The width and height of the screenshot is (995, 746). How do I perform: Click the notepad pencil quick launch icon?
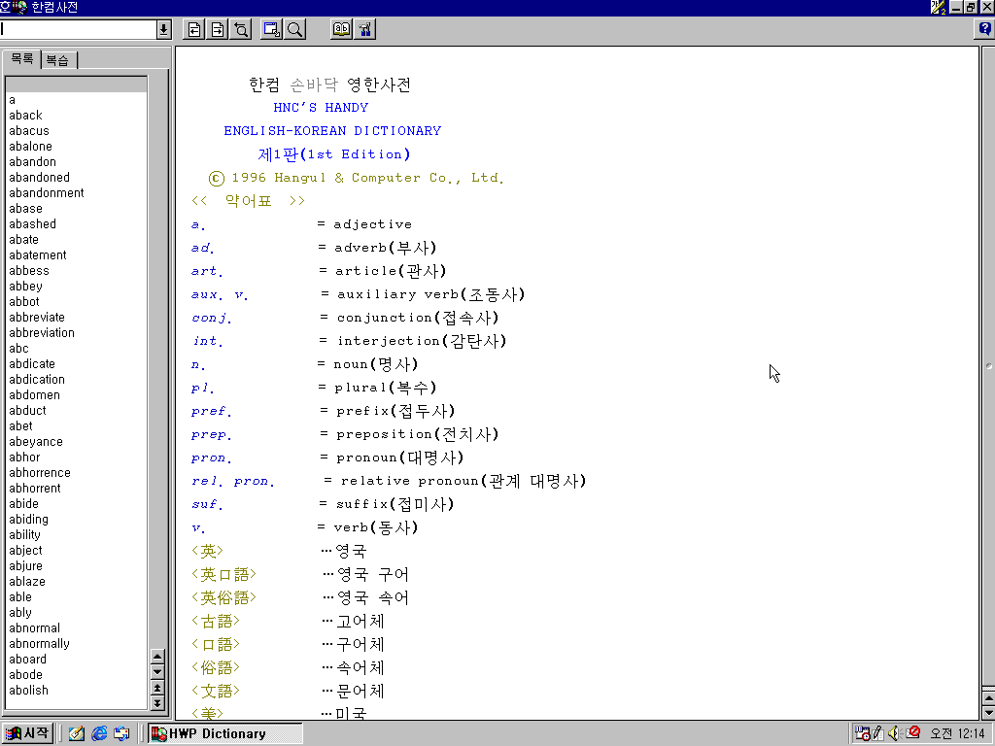point(77,733)
